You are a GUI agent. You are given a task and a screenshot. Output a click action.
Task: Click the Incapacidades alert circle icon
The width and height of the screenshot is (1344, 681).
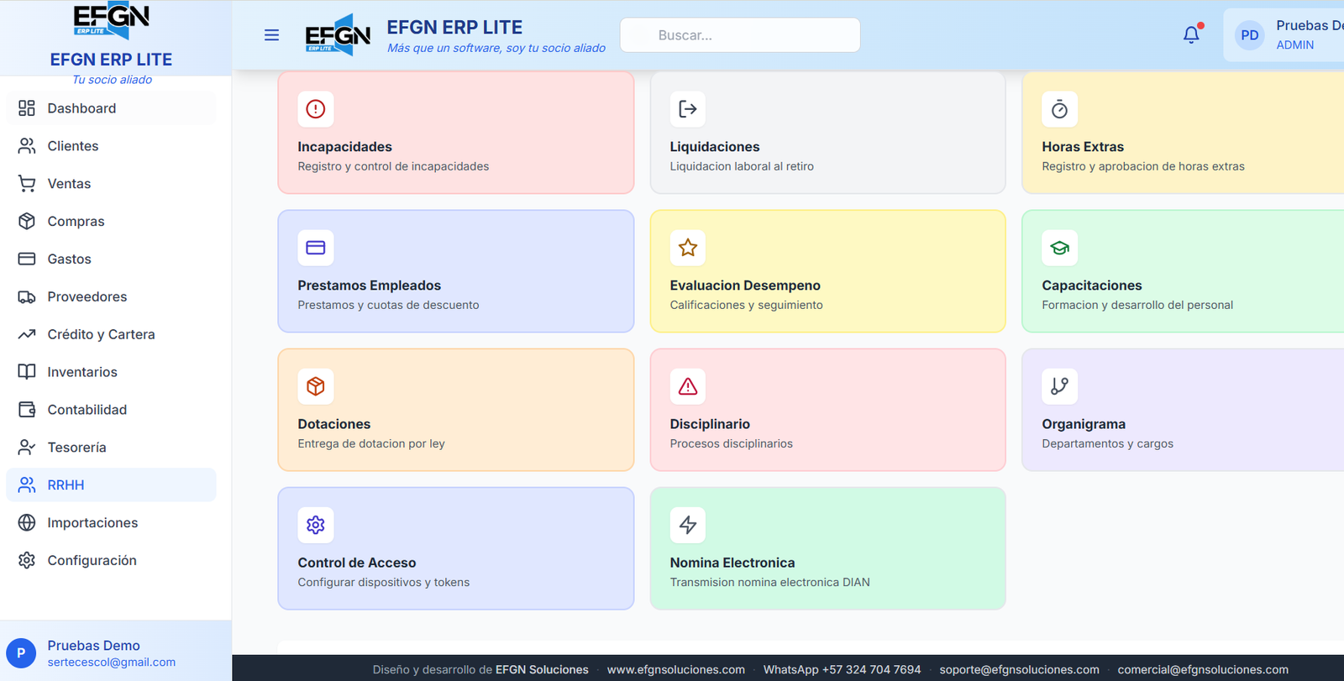click(316, 109)
